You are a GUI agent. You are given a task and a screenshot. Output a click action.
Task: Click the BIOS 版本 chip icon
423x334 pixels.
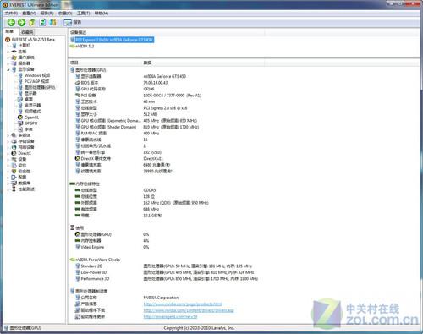78,83
